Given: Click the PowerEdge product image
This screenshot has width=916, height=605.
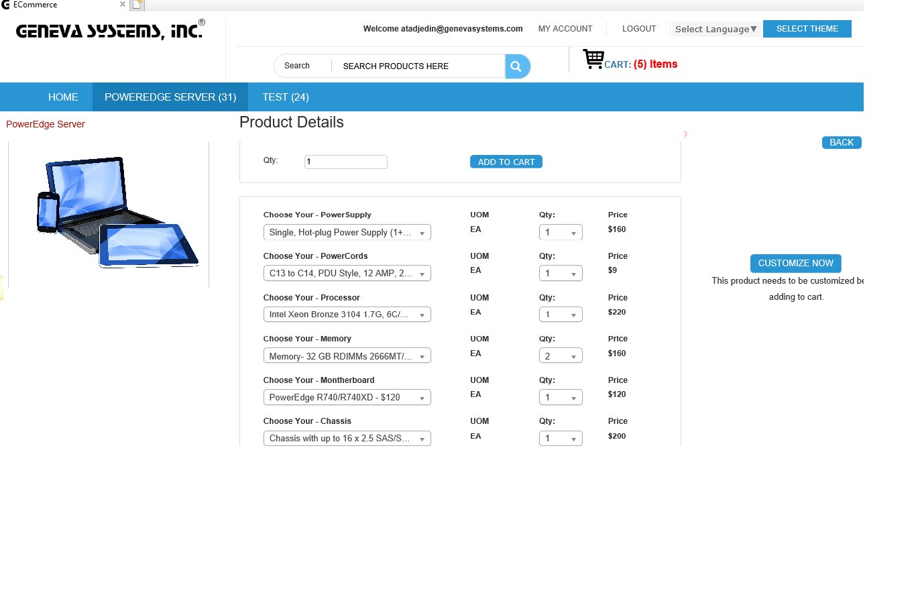Looking at the screenshot, I should coord(117,213).
